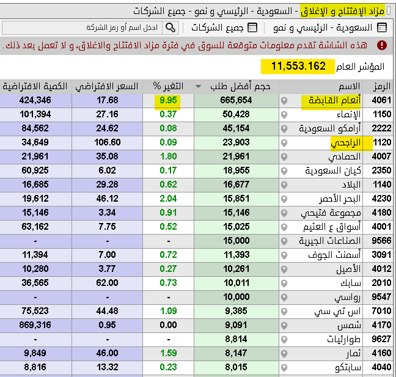Click the pin icon beside ثمار
This screenshot has height=377, width=396.
pos(284,354)
